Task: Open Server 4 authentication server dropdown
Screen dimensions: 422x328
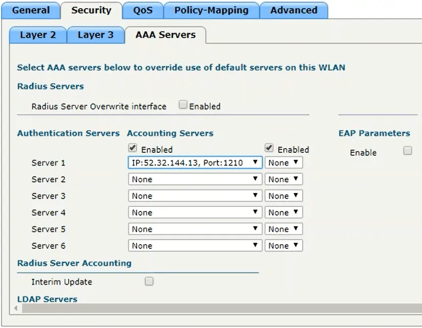Action: point(194,213)
